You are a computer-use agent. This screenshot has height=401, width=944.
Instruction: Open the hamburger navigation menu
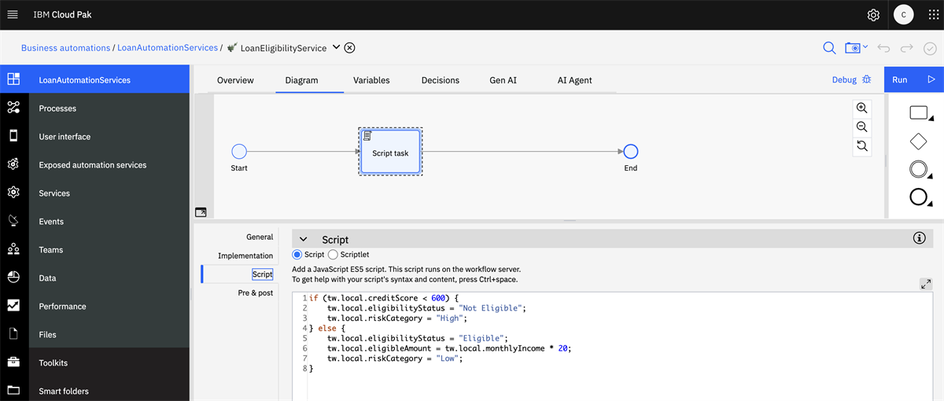tap(13, 15)
